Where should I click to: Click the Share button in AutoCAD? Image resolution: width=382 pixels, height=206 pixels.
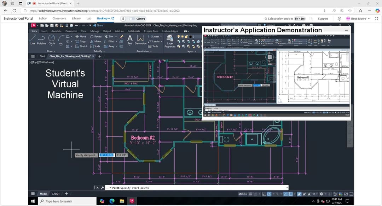(x=98, y=25)
